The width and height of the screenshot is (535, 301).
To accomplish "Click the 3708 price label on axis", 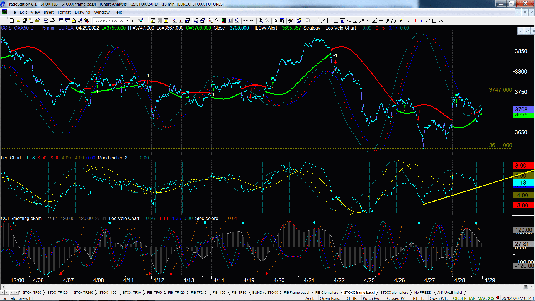I will (523, 110).
